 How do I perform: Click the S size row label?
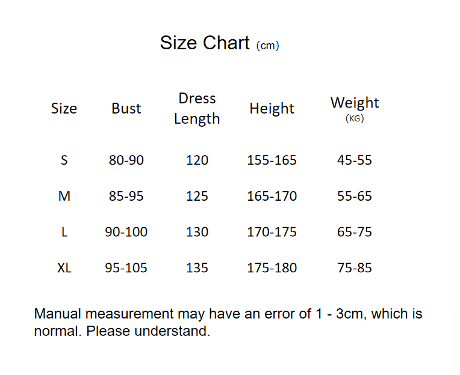(x=64, y=160)
